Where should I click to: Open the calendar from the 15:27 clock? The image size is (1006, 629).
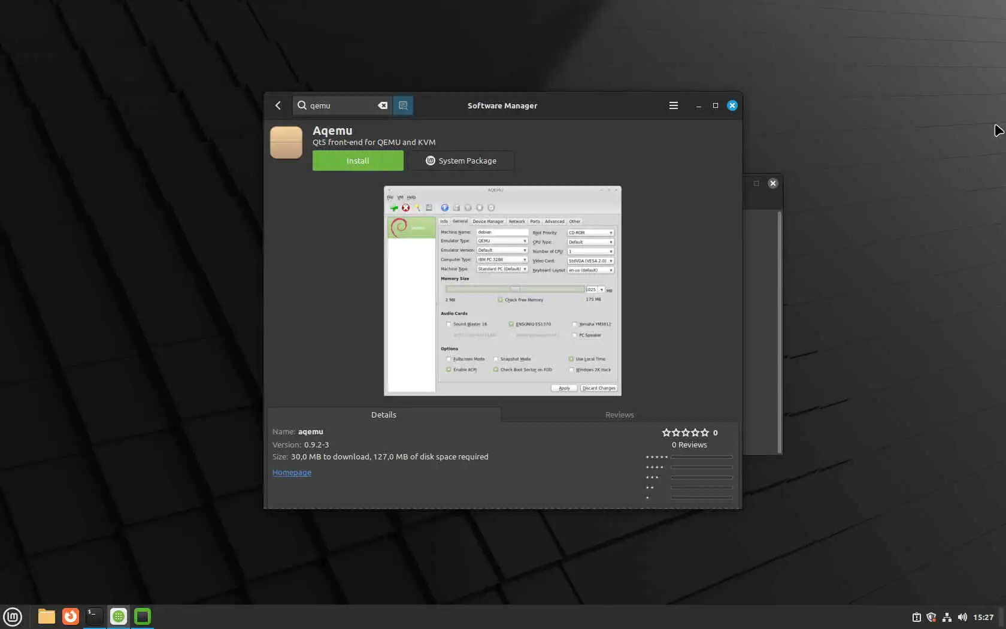click(983, 617)
